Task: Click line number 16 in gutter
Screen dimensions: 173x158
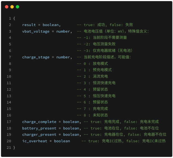Action: 9,115
